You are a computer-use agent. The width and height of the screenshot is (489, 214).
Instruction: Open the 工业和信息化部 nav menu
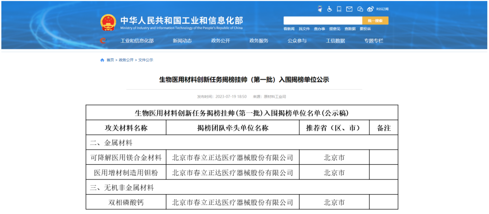[137, 41]
